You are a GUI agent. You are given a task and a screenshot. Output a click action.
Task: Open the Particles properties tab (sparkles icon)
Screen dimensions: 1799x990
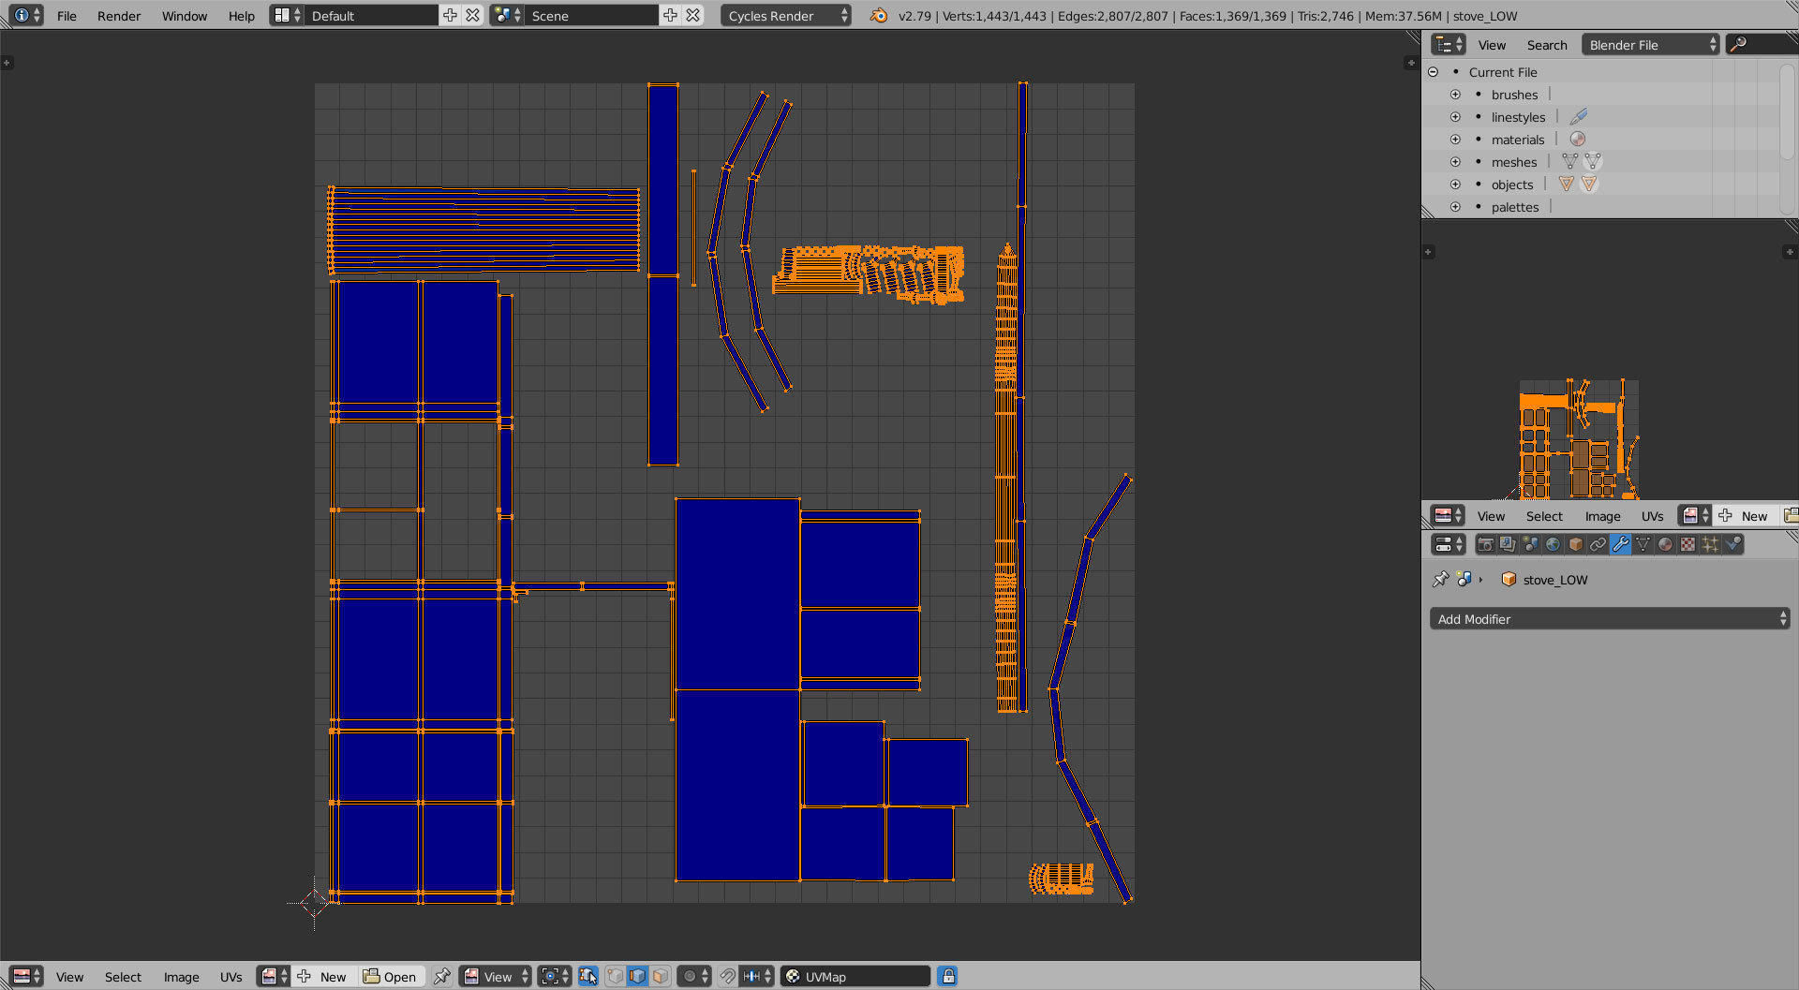(x=1710, y=544)
